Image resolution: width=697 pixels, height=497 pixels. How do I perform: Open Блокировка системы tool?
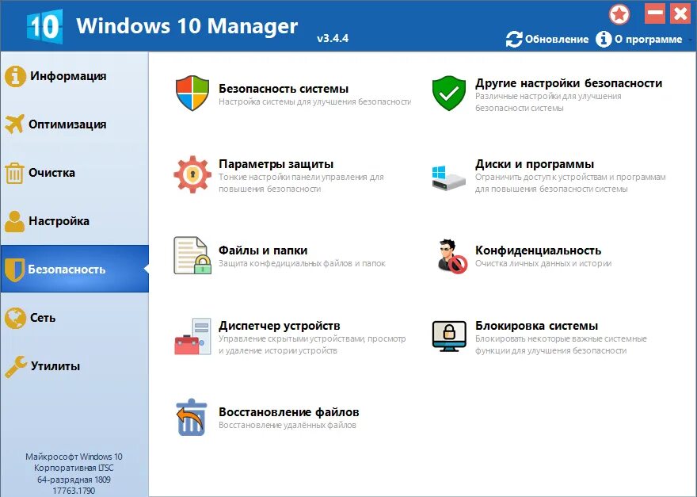click(536, 326)
